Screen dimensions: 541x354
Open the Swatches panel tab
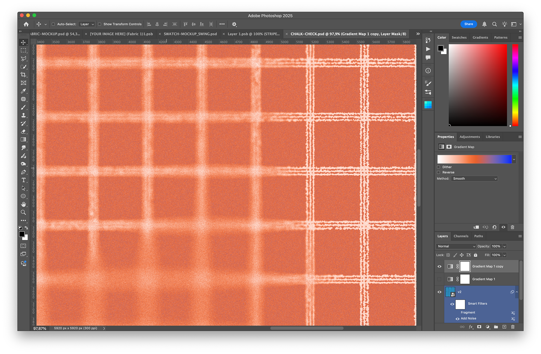(x=459, y=37)
